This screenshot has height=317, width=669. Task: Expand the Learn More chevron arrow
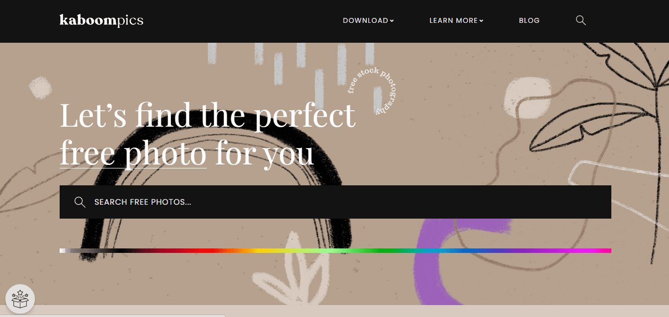(481, 21)
